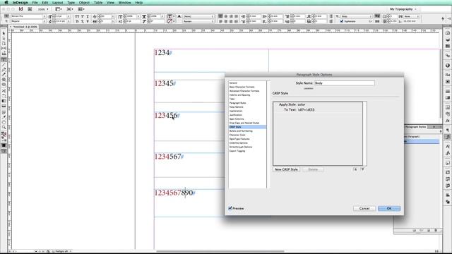Click the Cancel button
Viewport: 452px width, 254px height.
(364, 208)
